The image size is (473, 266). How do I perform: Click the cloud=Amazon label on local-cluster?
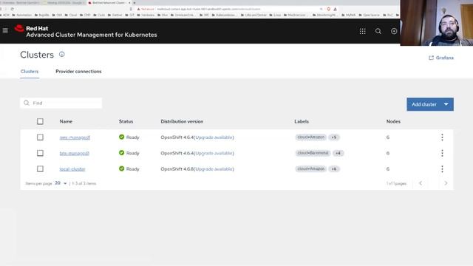click(310, 168)
